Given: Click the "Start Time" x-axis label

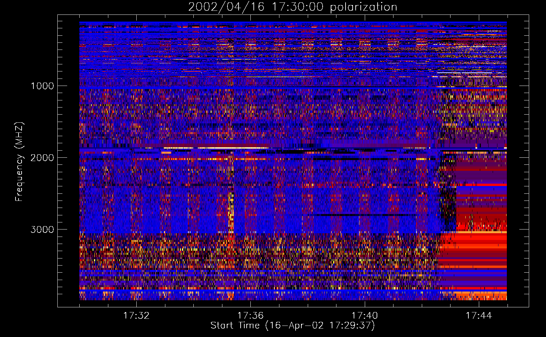Looking at the screenshot, I should [292, 326].
